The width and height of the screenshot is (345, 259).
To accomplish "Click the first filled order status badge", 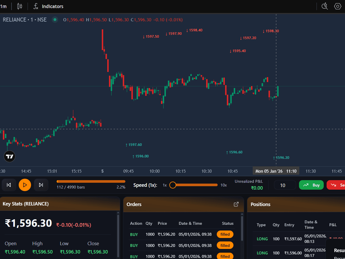I will pyautogui.click(x=225, y=234).
